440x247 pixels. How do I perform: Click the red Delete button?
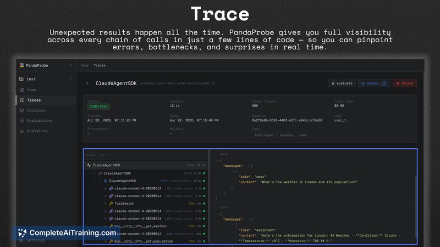coord(405,83)
